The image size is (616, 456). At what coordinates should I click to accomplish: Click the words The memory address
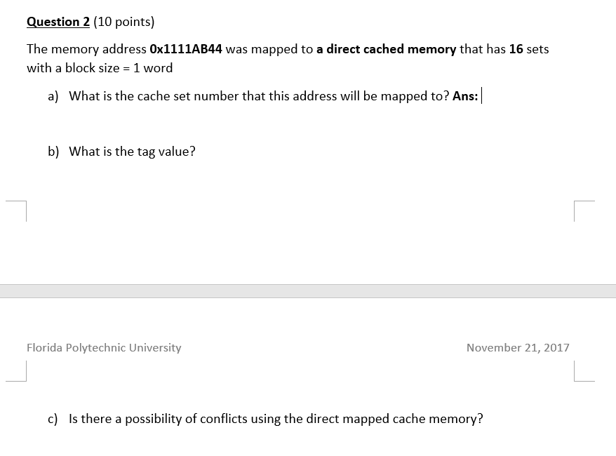click(x=86, y=49)
